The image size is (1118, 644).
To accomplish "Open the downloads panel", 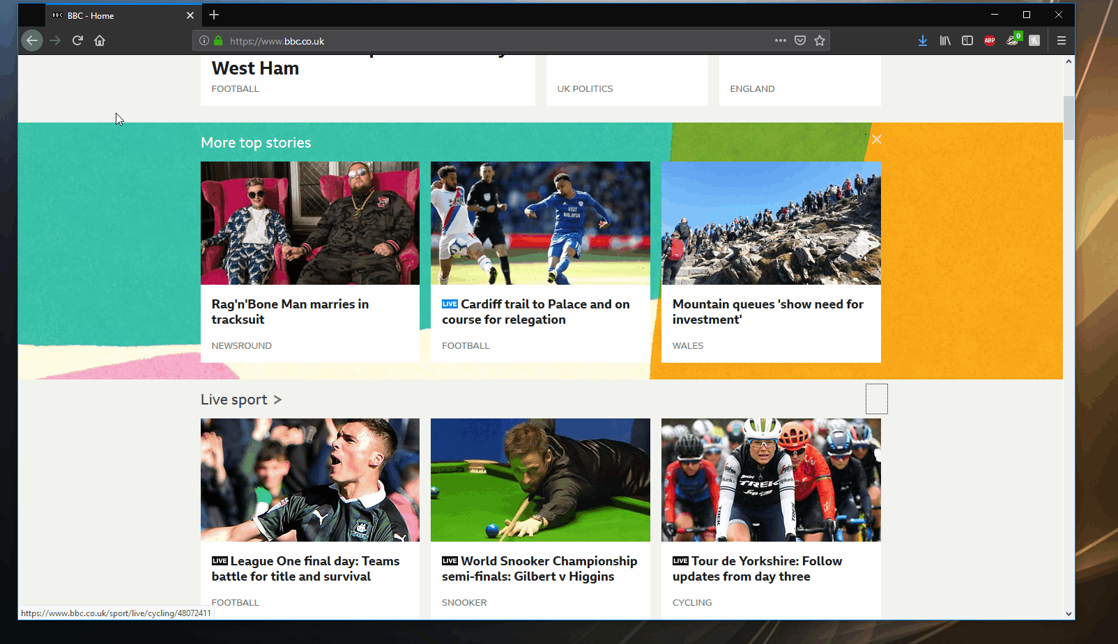I will [922, 40].
